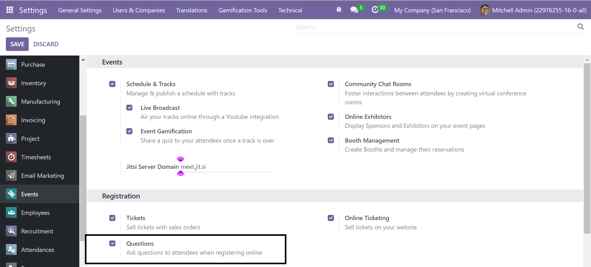Uncheck Online Exhibitors checkbox

331,117
